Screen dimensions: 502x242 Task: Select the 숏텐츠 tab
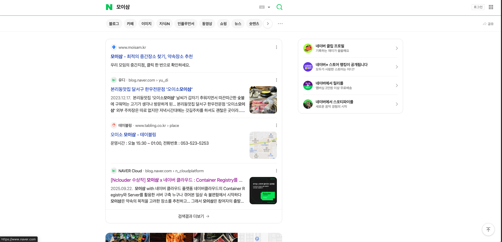pos(254,24)
